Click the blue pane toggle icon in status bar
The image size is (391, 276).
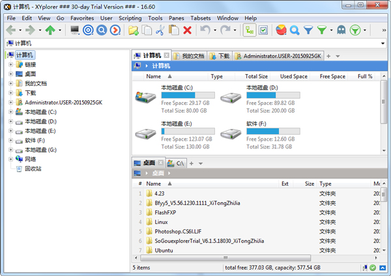[383, 268]
